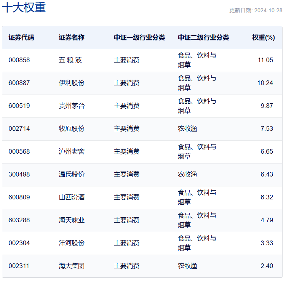Image resolution: width=294 pixels, height=284 pixels.
Task: Click weight value 6.65
Action: (x=267, y=151)
